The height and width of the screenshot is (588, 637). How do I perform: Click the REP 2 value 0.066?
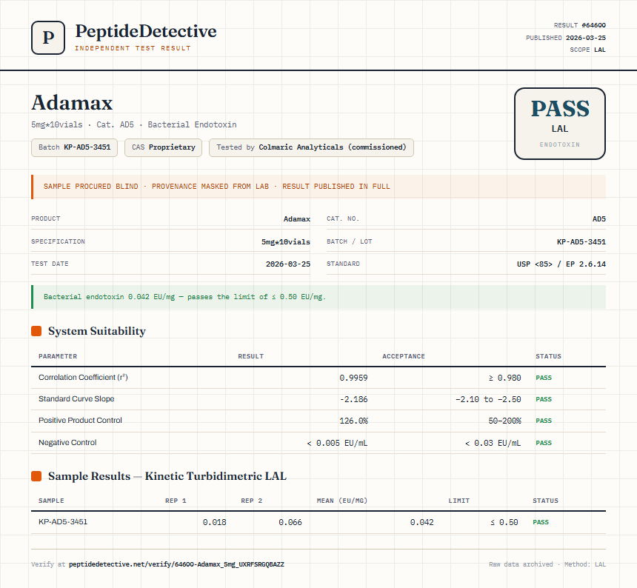[290, 523]
